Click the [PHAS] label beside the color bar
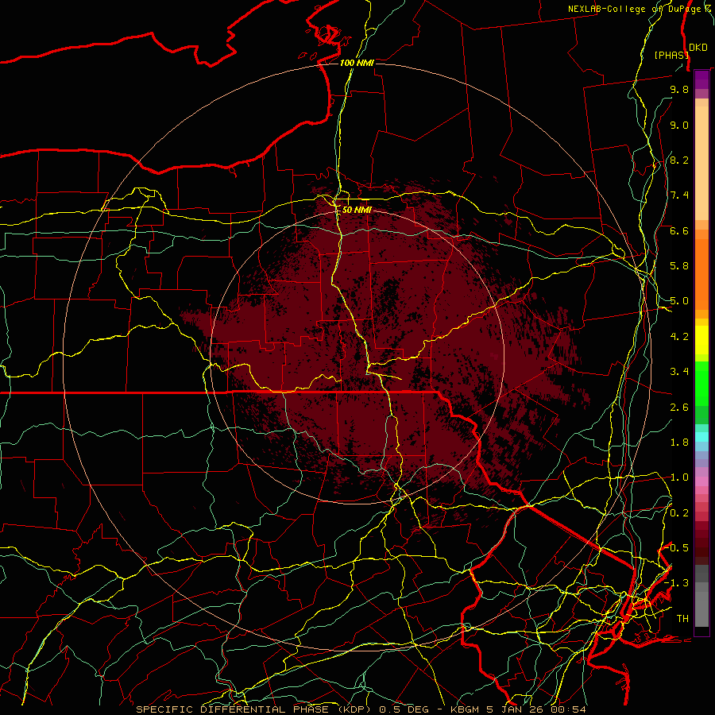The image size is (715, 715). (671, 55)
